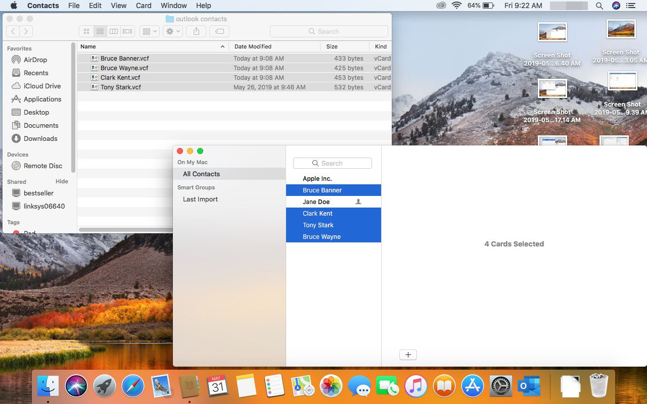The width and height of the screenshot is (647, 404).
Task: Select Bruce Wayne in contacts list
Action: (x=334, y=237)
